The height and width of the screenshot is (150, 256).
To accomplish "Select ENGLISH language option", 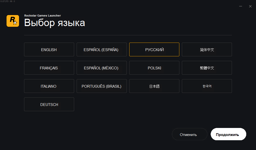I will tap(49, 49).
